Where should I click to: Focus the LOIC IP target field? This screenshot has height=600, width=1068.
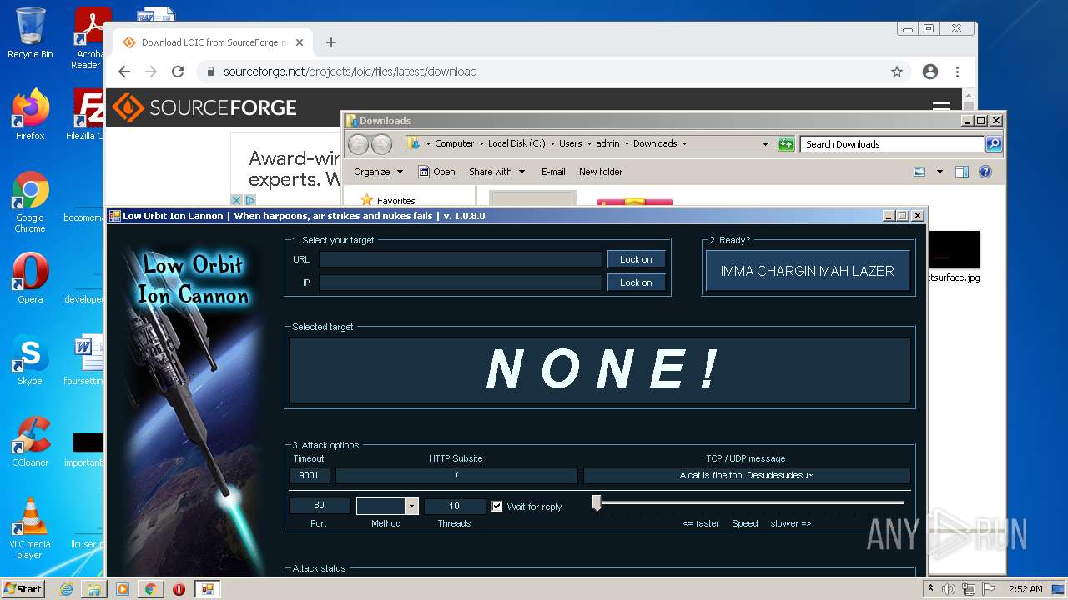click(x=460, y=282)
